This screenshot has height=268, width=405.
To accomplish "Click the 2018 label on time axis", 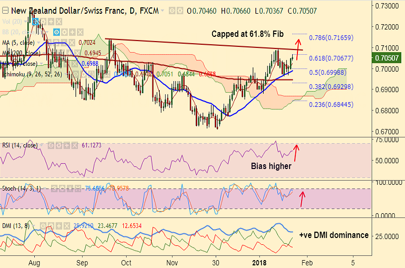I will [259, 263].
